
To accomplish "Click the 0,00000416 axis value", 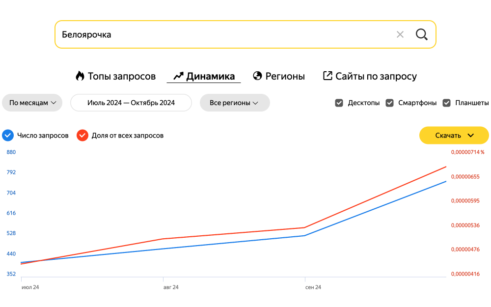I will point(465,274).
